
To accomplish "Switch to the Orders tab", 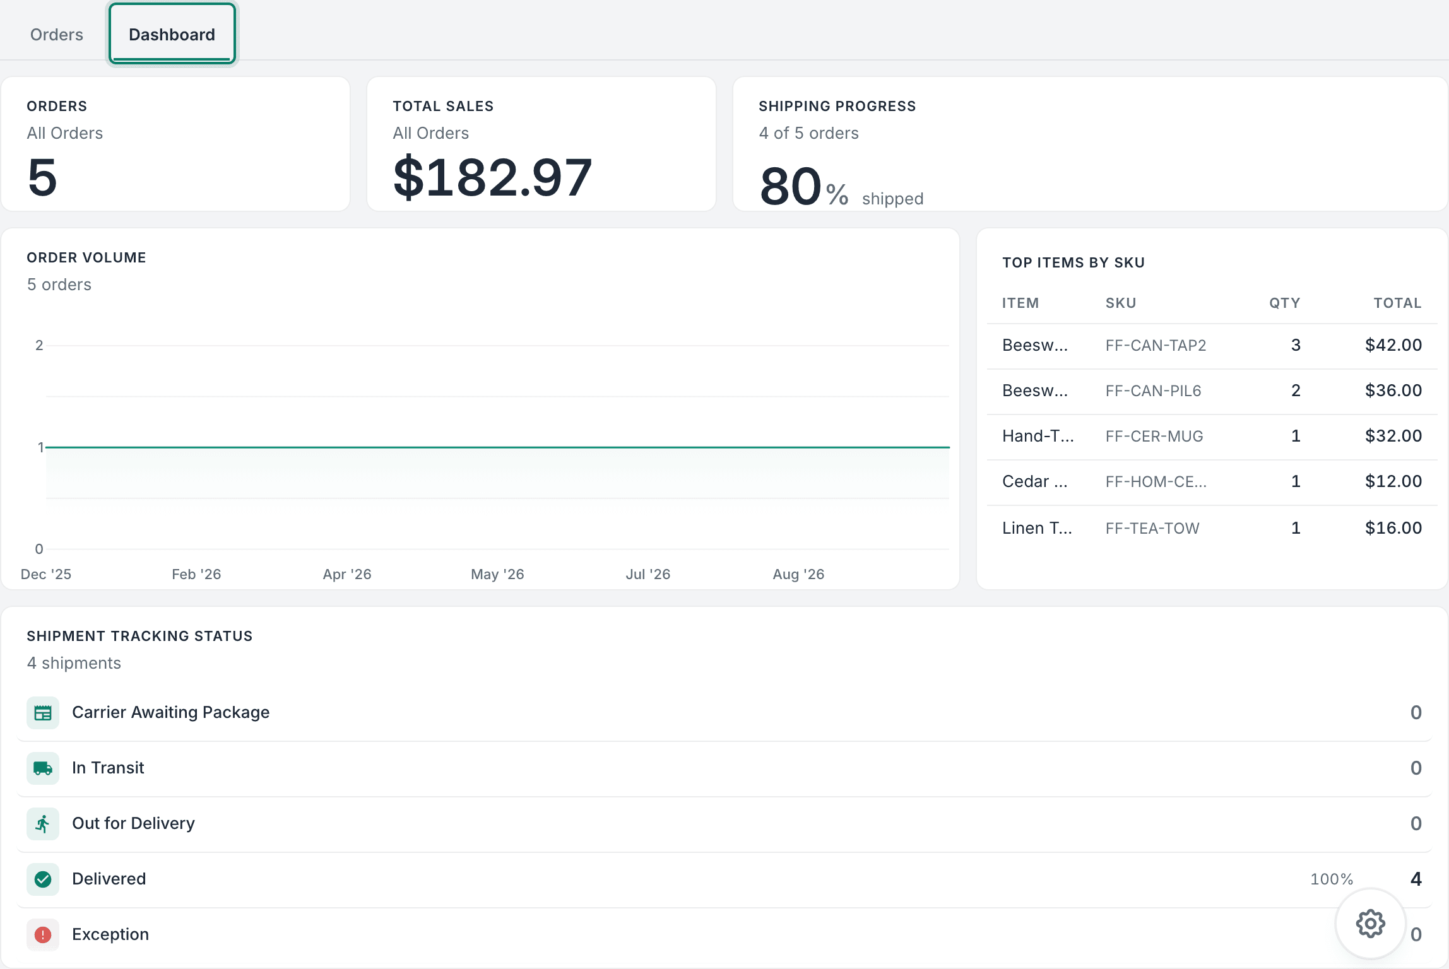I will click(x=57, y=35).
